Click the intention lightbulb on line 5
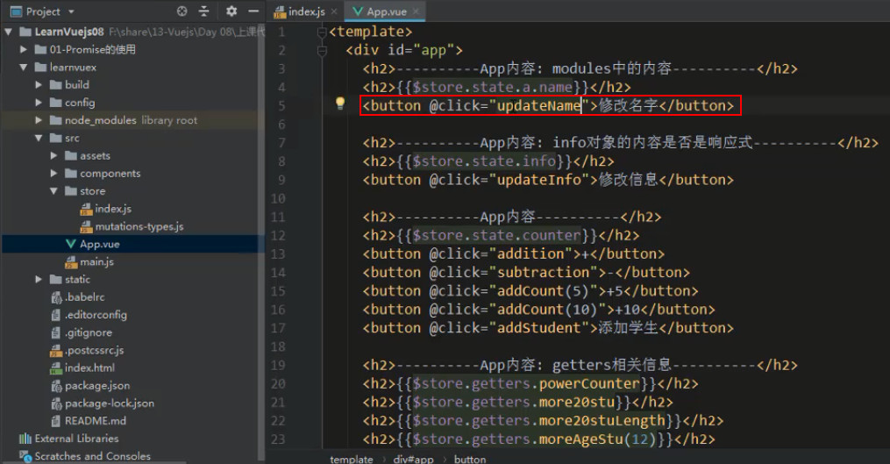 pos(340,104)
